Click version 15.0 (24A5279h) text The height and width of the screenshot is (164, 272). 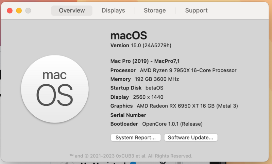141,46
